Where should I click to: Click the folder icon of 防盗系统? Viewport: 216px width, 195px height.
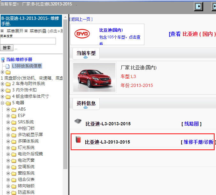click(14, 192)
